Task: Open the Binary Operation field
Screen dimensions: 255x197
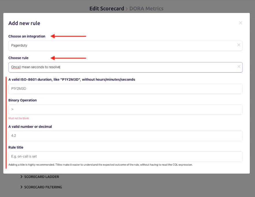Action: tap(125, 110)
